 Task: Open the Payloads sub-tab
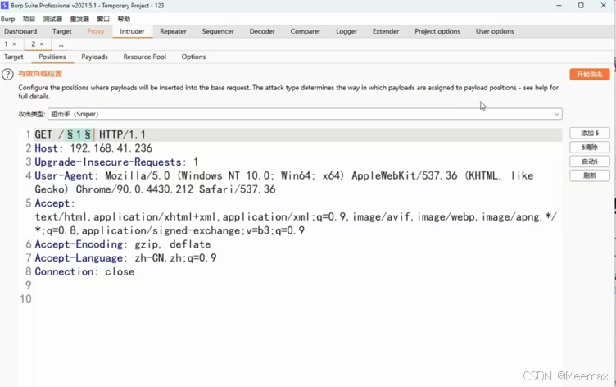coord(94,57)
